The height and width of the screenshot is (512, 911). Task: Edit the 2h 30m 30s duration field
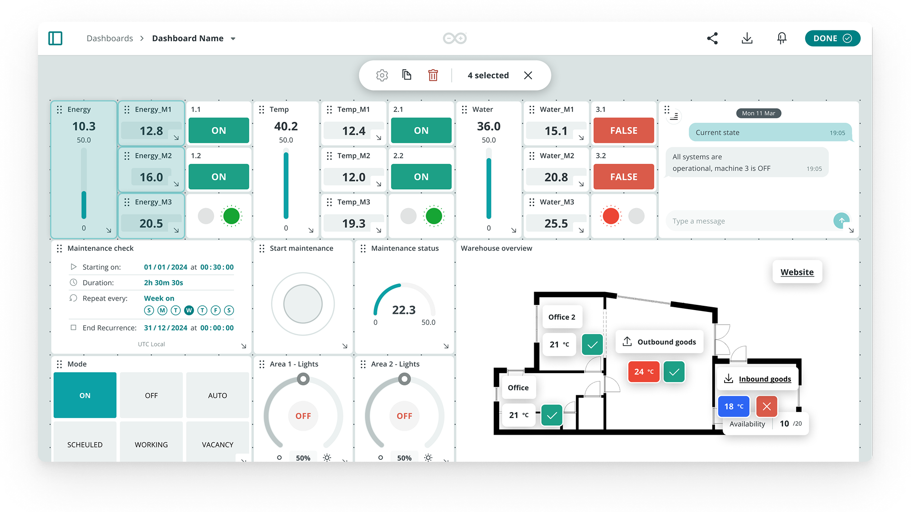tap(164, 283)
